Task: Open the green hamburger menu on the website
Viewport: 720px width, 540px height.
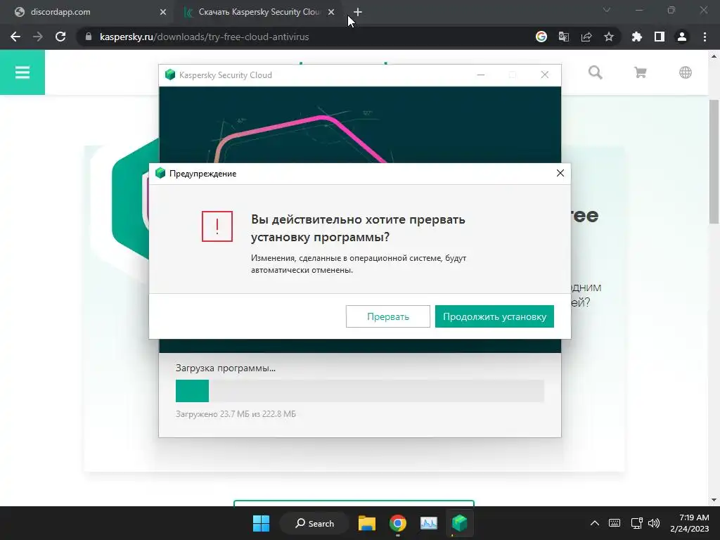Action: coord(22,72)
